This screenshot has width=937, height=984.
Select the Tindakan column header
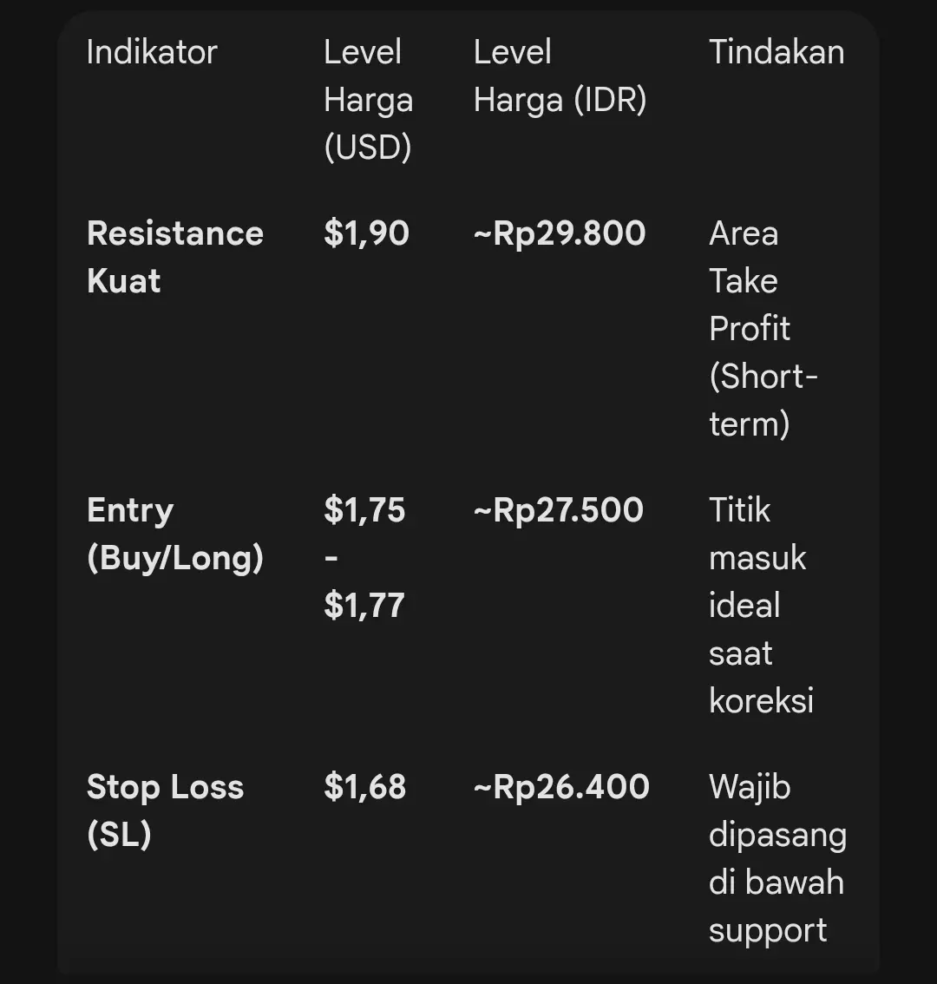[776, 52]
